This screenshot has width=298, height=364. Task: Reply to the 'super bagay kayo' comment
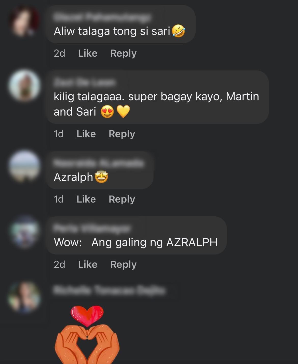click(x=122, y=134)
